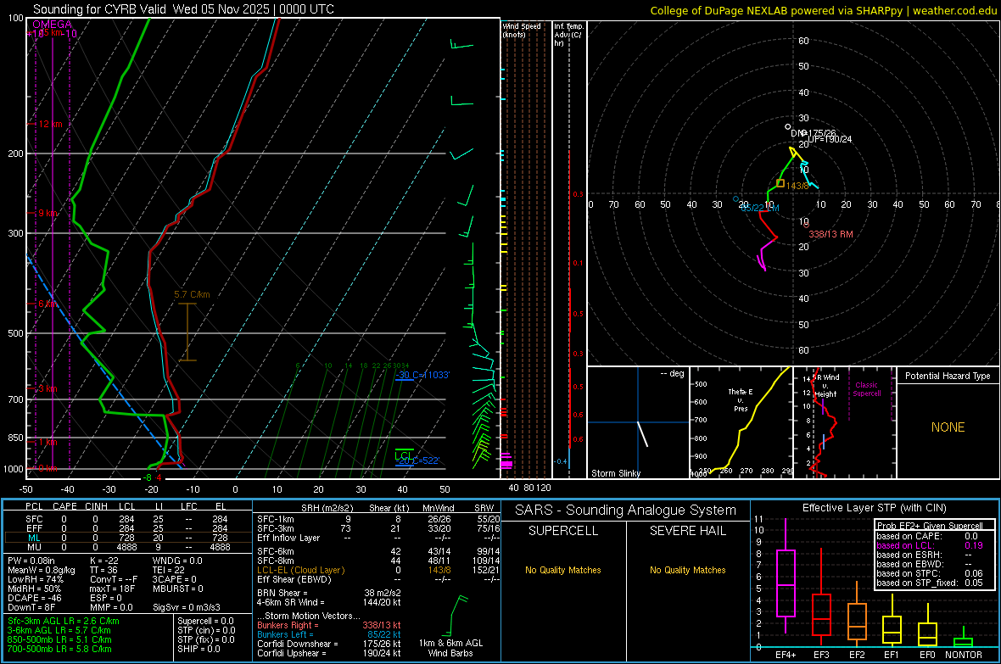The width and height of the screenshot is (1001, 664).
Task: Click the 'Inf. Temp. Adv.' panel header
Action: pos(568,35)
